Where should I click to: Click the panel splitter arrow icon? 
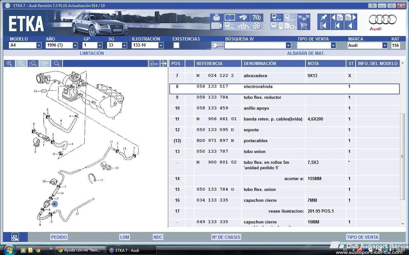pos(164,63)
